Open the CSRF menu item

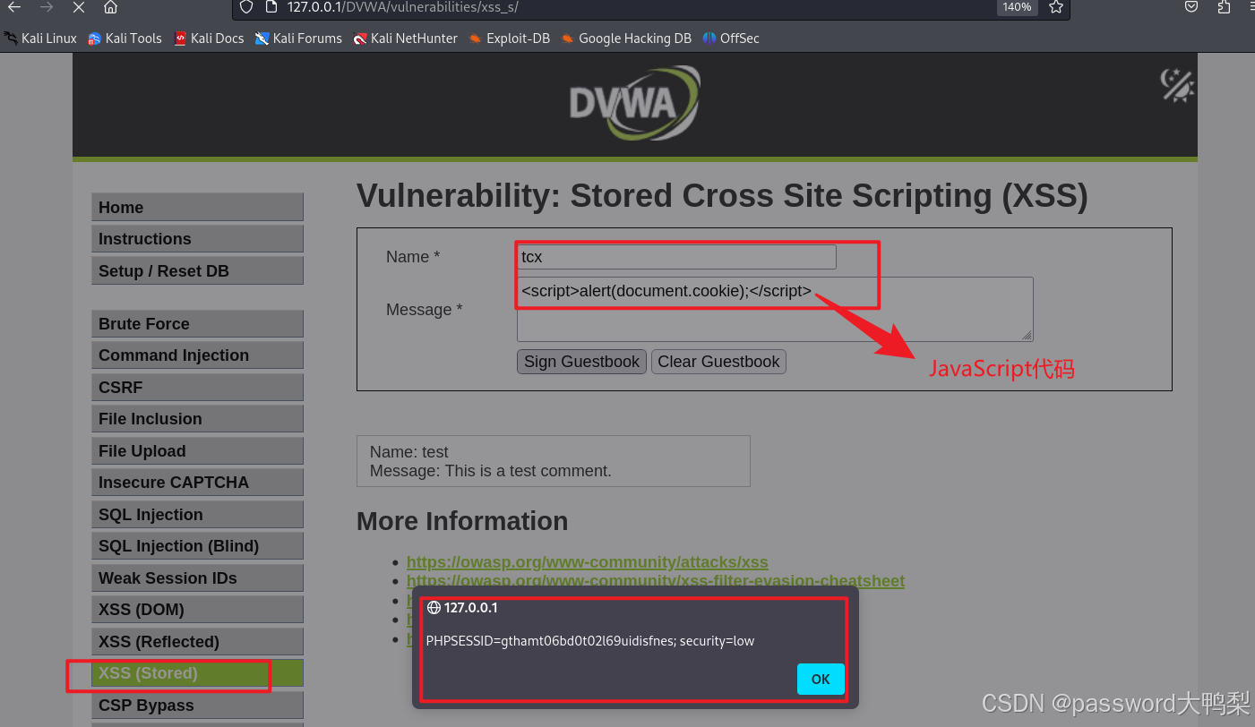tap(197, 387)
